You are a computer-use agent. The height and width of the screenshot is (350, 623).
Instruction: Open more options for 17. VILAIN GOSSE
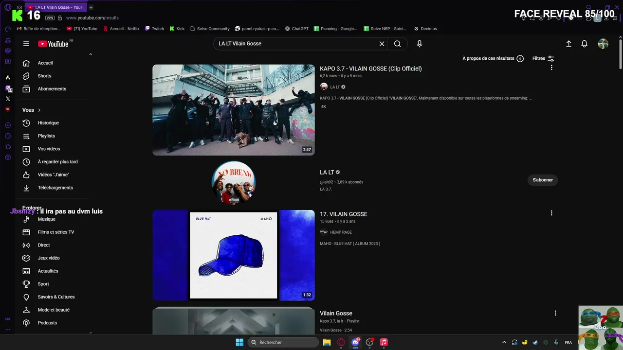click(x=551, y=213)
